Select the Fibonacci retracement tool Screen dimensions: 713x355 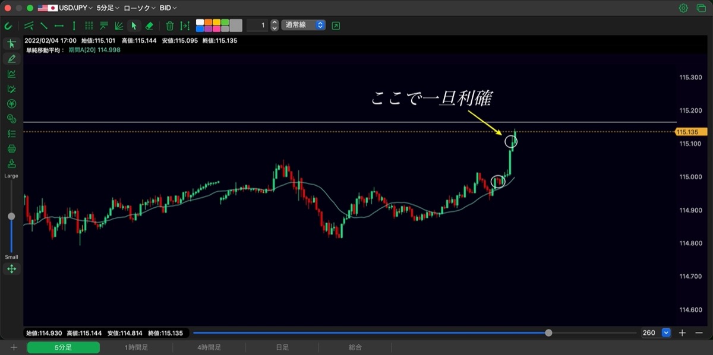(x=104, y=26)
